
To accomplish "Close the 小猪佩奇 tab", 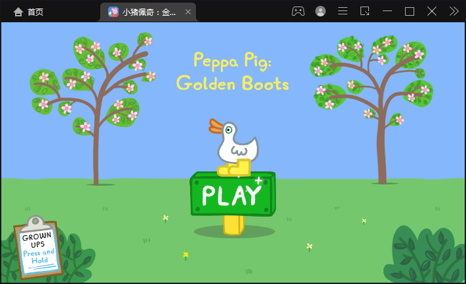I will coord(188,12).
